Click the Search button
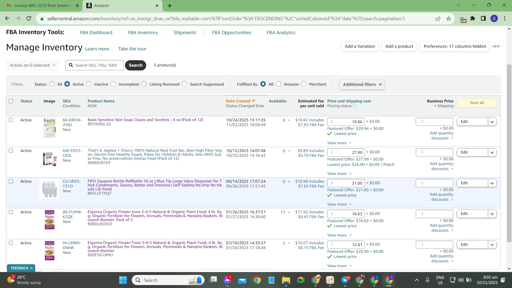Screen dimensions: 512x288 [x=135, y=65]
